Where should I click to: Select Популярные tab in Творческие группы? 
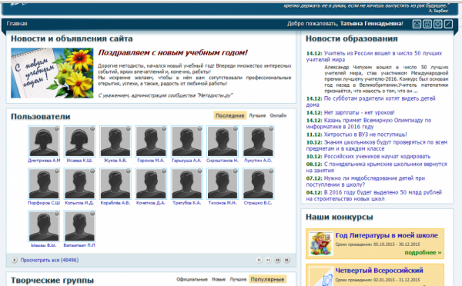267,279
